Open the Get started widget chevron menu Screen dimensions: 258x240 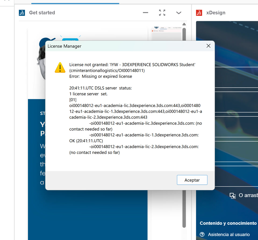point(179,13)
